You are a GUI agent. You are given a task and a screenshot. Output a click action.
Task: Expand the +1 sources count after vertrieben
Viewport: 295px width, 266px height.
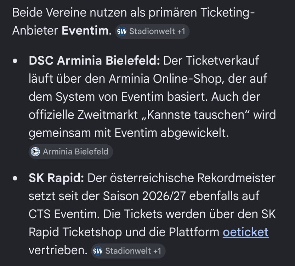tap(157, 251)
